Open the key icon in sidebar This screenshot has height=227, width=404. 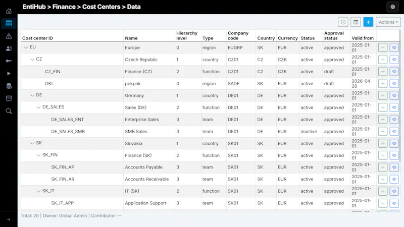coord(9,61)
